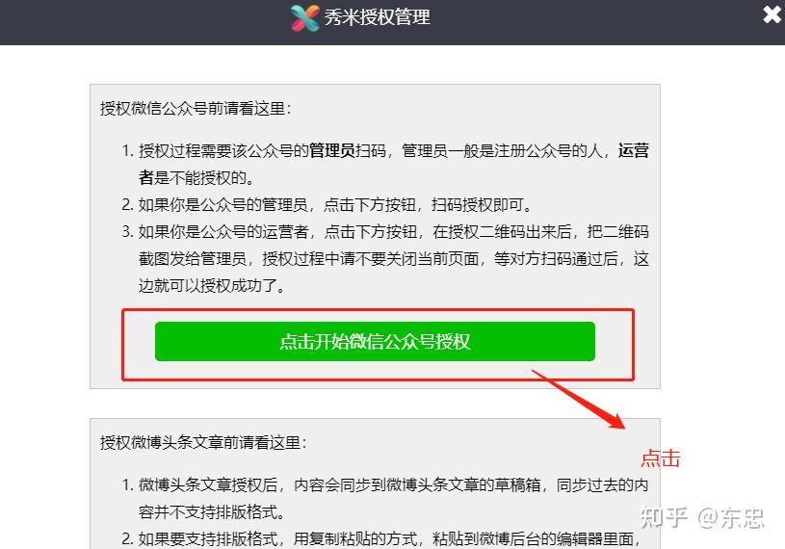Image resolution: width=785 pixels, height=549 pixels.
Task: Close the 秀米授权管理 dialog
Action: click(x=772, y=14)
